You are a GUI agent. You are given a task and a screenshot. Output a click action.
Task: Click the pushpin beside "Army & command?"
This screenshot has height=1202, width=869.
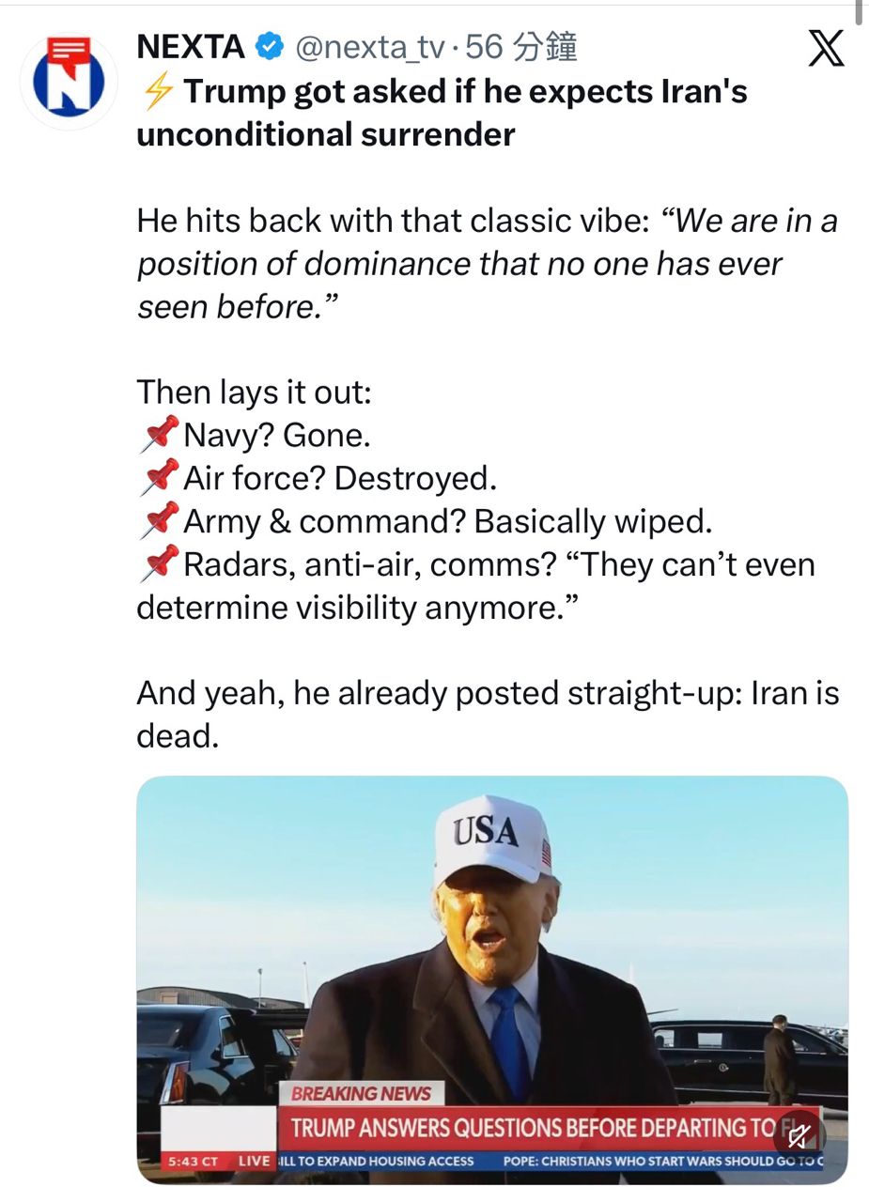click(x=159, y=521)
